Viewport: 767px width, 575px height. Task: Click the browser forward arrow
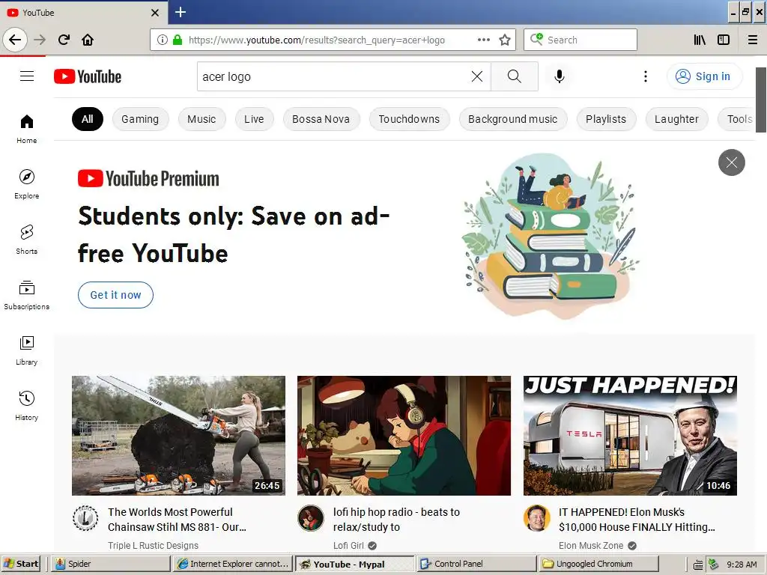[40, 40]
